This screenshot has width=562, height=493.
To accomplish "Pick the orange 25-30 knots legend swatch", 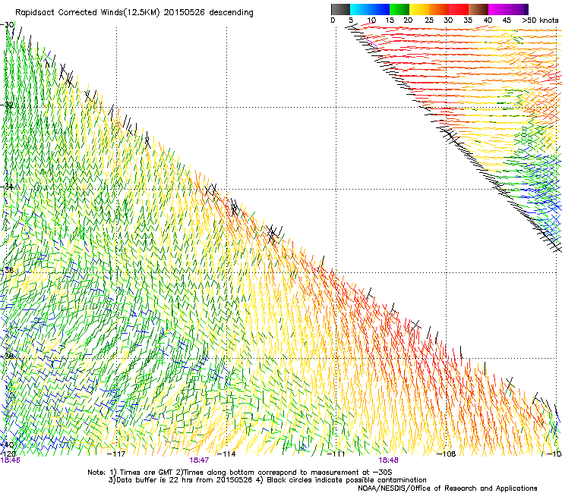I will (439, 9).
